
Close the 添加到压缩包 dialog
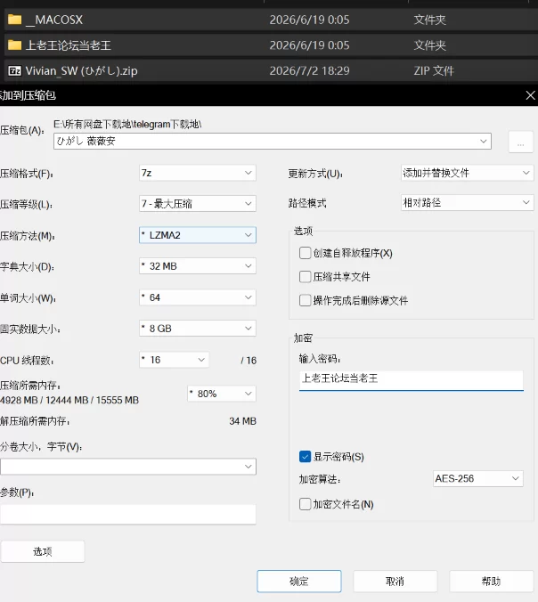coord(530,95)
